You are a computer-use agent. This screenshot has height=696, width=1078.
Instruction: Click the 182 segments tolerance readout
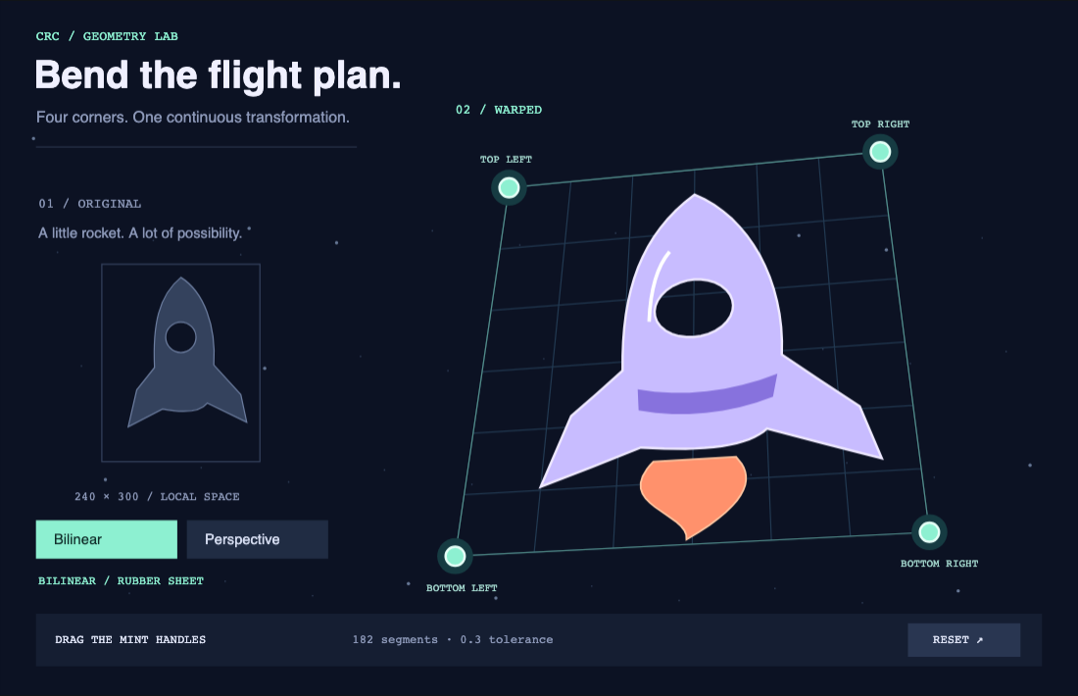pyautogui.click(x=453, y=639)
